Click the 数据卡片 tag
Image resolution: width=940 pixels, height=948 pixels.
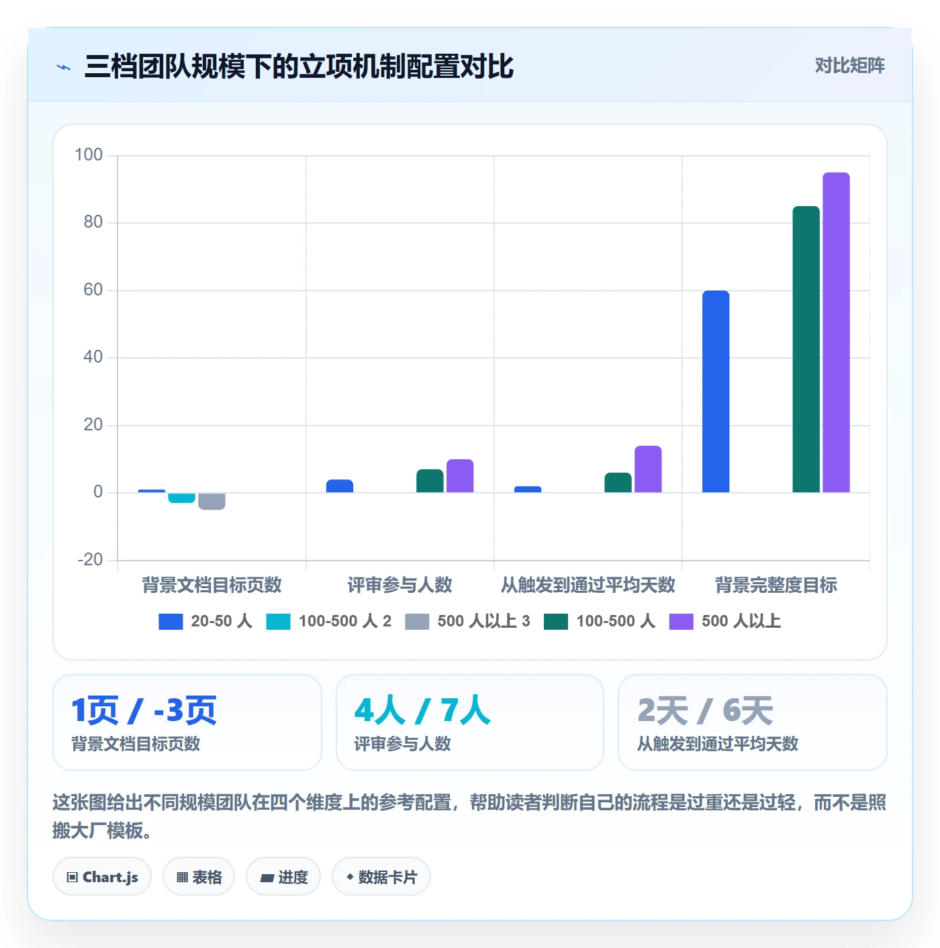[x=381, y=876]
